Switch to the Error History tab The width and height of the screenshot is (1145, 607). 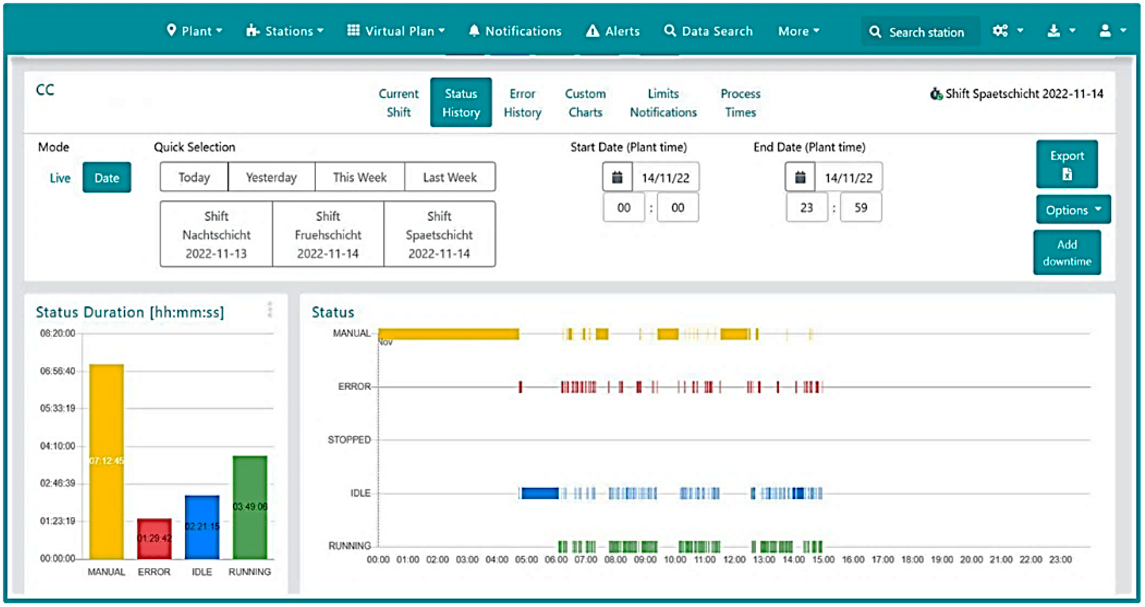point(522,102)
